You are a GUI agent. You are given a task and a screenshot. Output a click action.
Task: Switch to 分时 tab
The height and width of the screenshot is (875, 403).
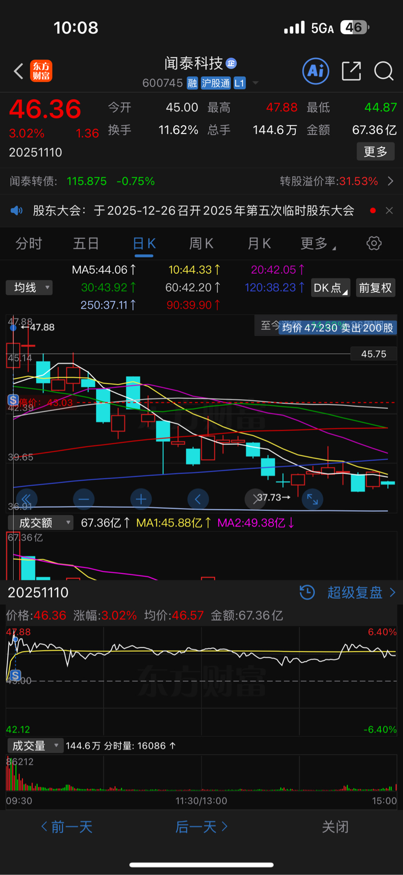[29, 243]
